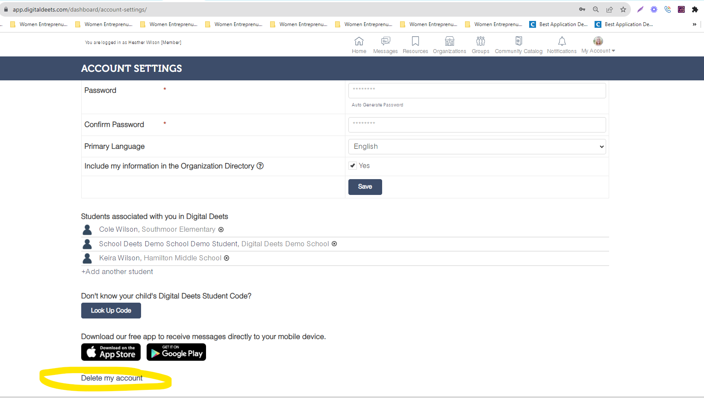Click the dark purple square extension icon

pyautogui.click(x=681, y=9)
